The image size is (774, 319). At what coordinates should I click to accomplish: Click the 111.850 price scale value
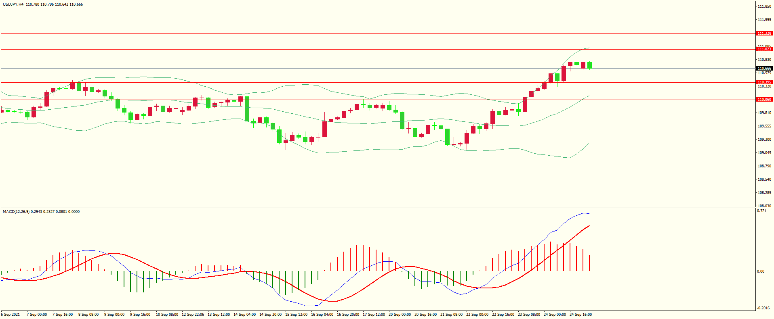(x=764, y=6)
